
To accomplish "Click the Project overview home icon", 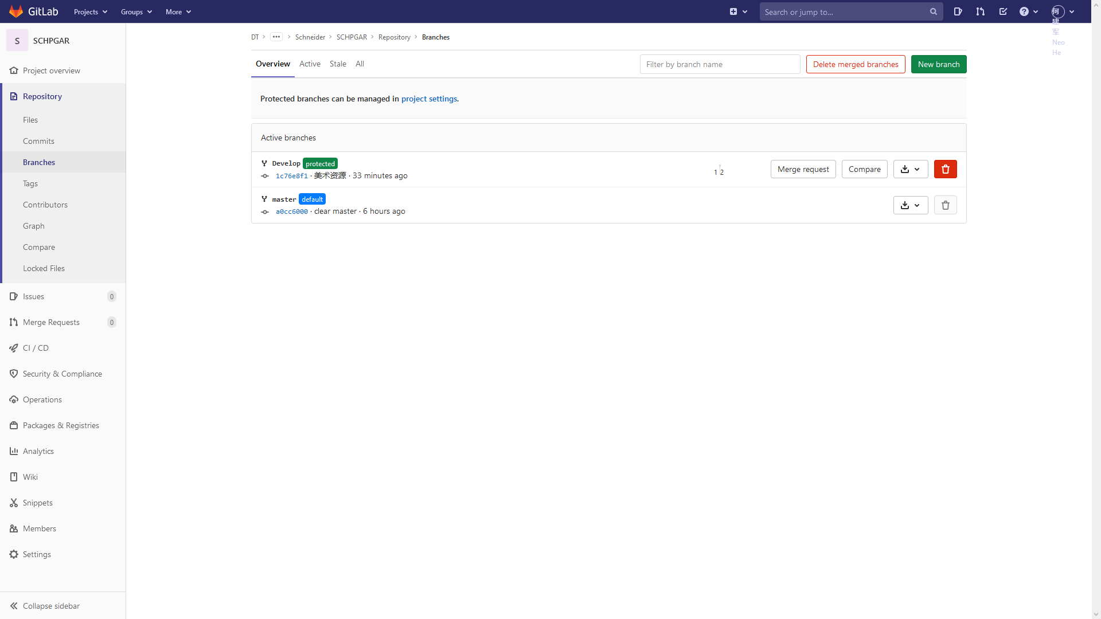I will (x=14, y=70).
